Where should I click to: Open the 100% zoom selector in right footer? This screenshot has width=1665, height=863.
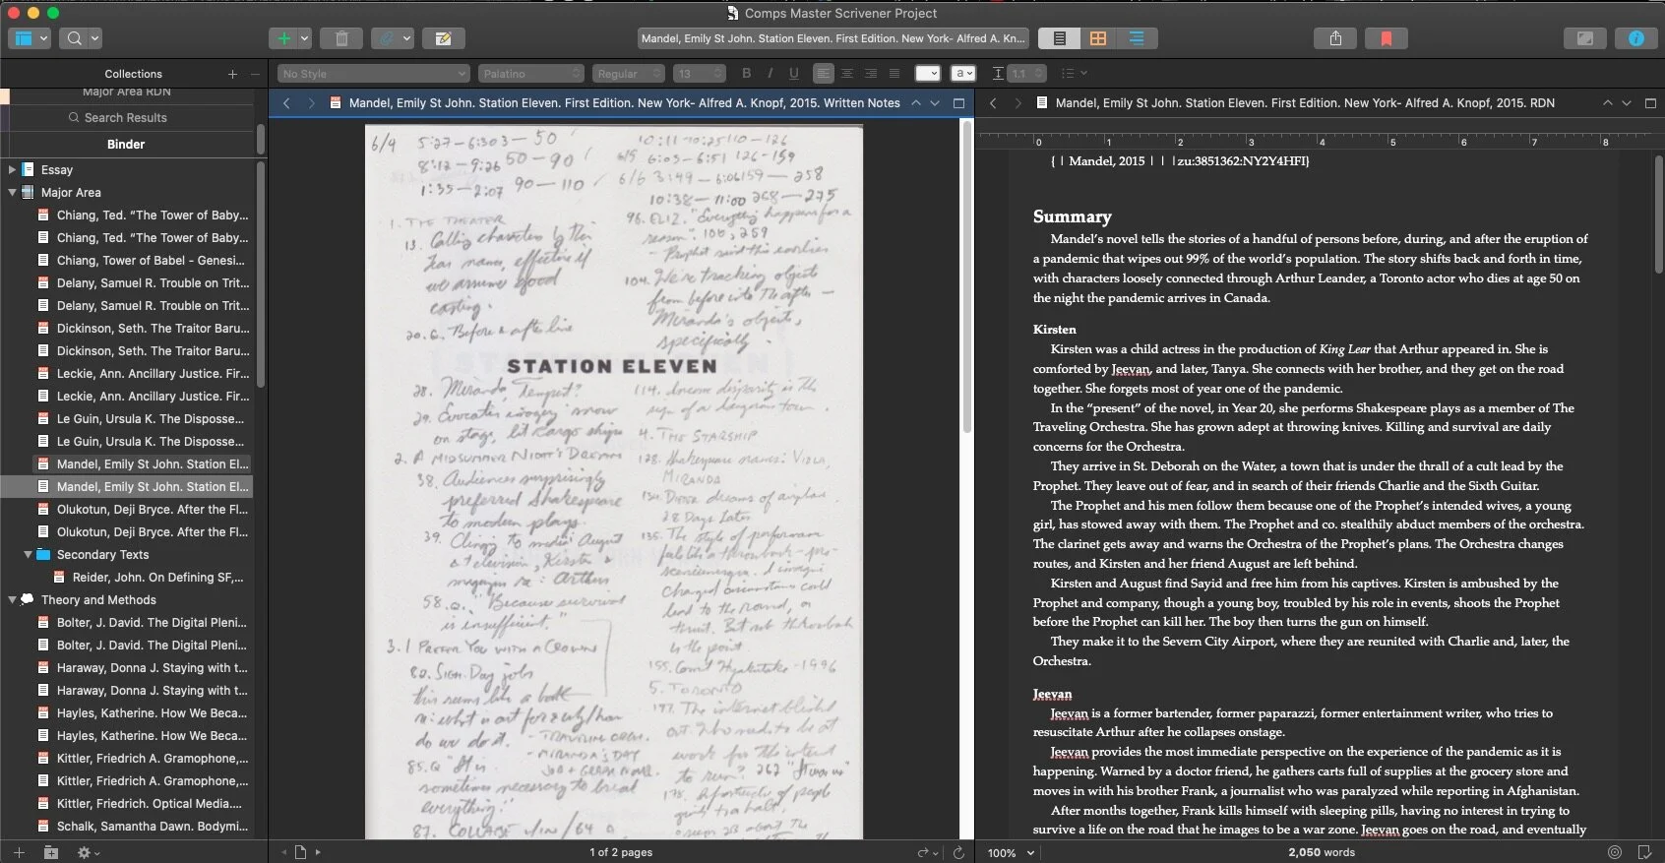[1012, 853]
